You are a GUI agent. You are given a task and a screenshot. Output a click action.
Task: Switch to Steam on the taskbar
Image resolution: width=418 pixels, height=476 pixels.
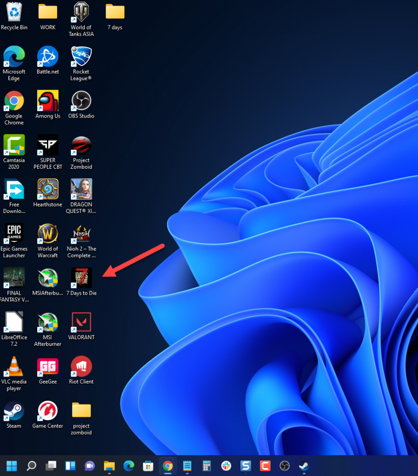tap(304, 466)
